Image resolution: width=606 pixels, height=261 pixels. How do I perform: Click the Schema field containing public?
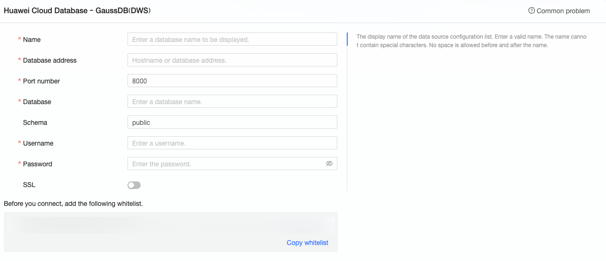point(232,122)
